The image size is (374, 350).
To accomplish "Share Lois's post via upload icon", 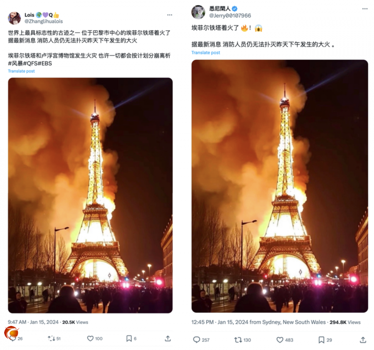I will pyautogui.click(x=168, y=338).
